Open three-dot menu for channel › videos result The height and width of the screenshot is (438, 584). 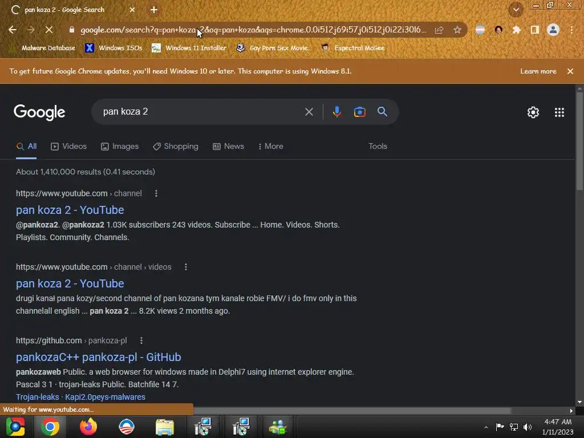(186, 267)
